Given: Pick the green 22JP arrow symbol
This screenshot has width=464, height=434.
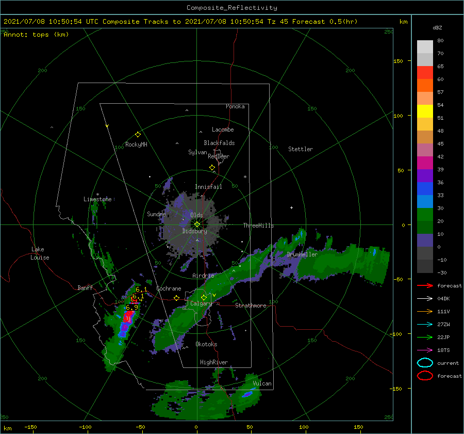Looking at the screenshot, I should [x=425, y=337].
